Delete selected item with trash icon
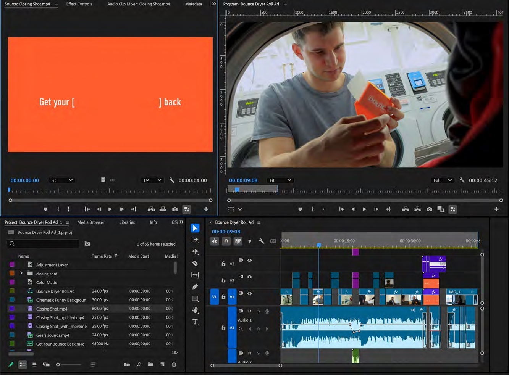The width and height of the screenshot is (509, 375). [174, 365]
